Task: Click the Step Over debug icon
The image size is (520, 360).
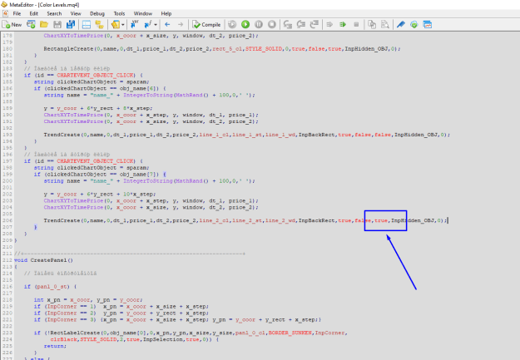Action: (301, 25)
